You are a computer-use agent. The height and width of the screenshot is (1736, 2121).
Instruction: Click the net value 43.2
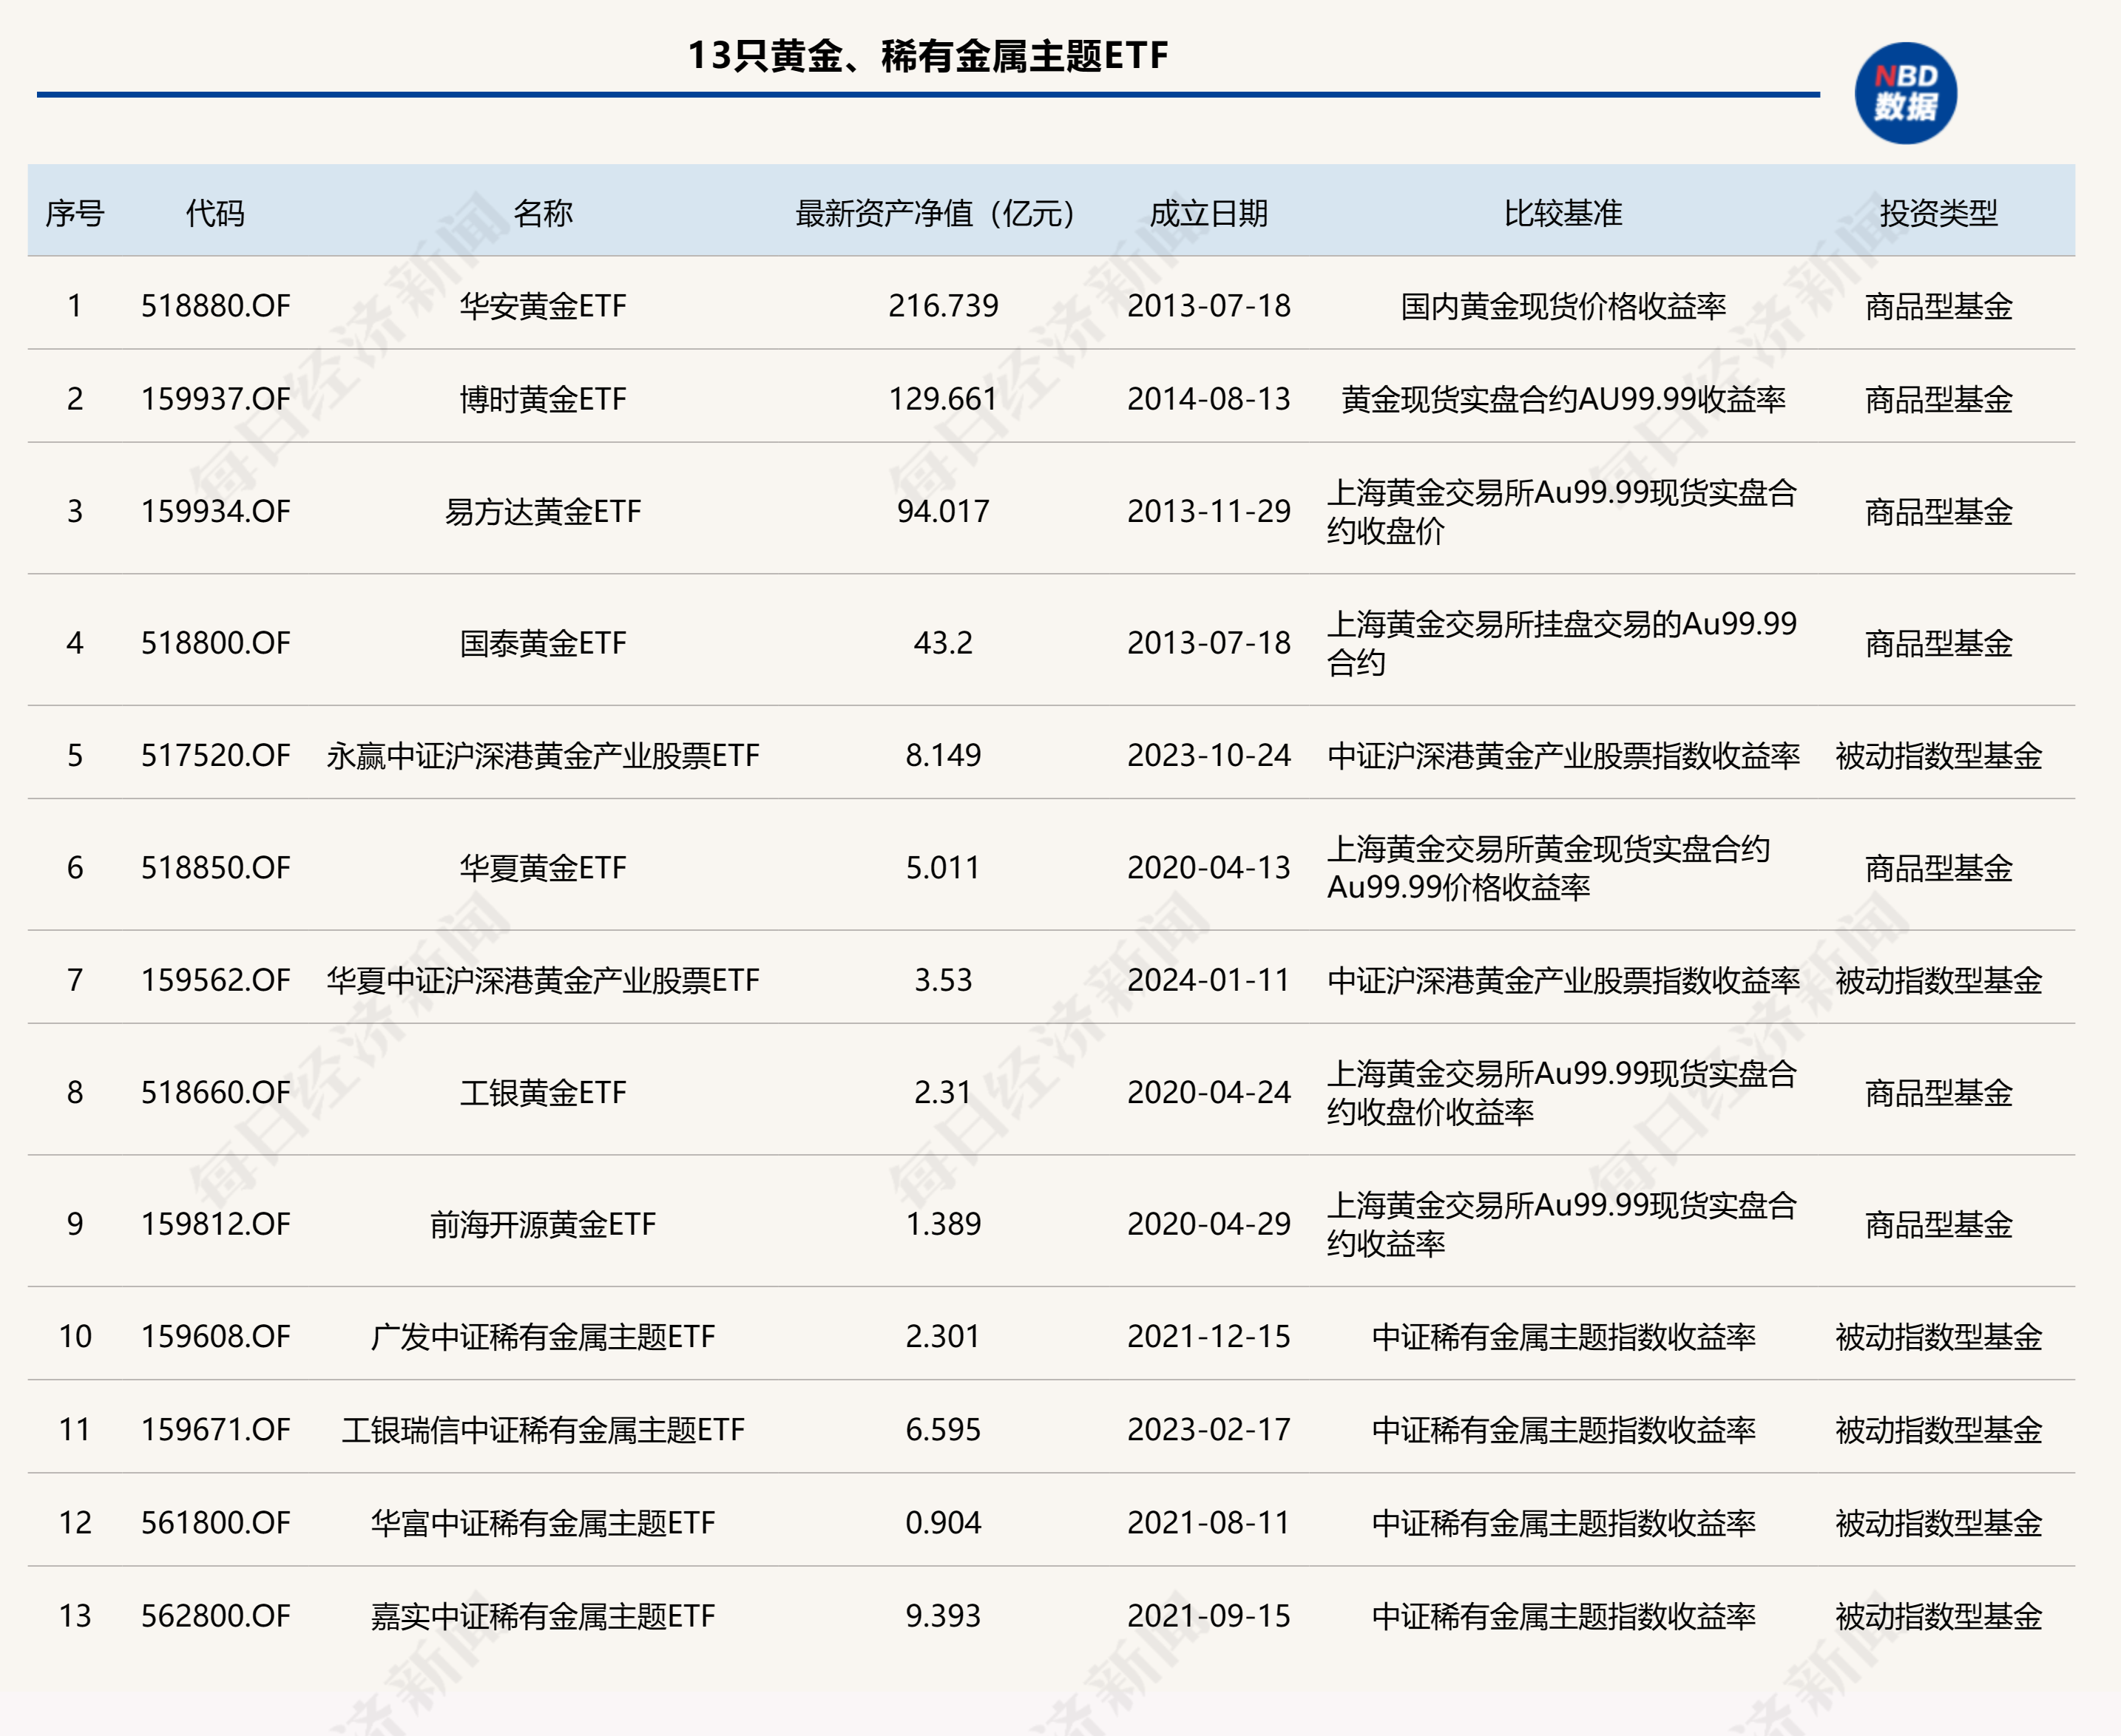[x=943, y=642]
